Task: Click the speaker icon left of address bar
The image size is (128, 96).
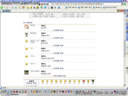Action: [42, 4]
